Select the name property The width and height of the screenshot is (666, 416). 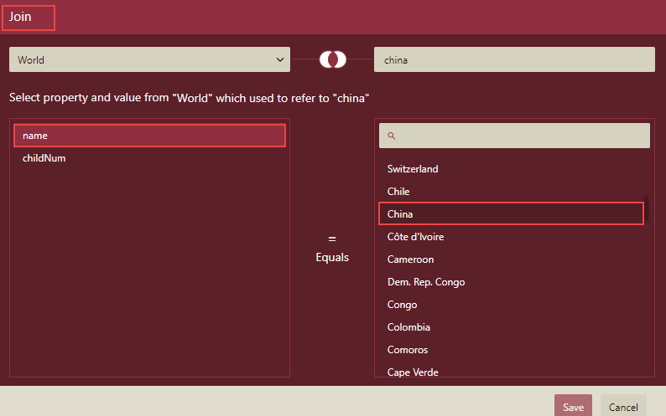point(149,136)
